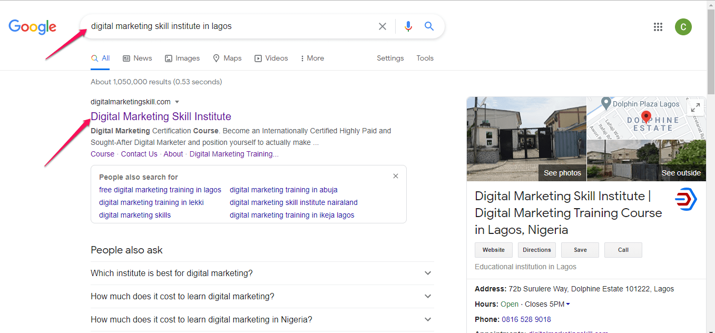
Task: Clear the search box with X icon
Action: (383, 26)
